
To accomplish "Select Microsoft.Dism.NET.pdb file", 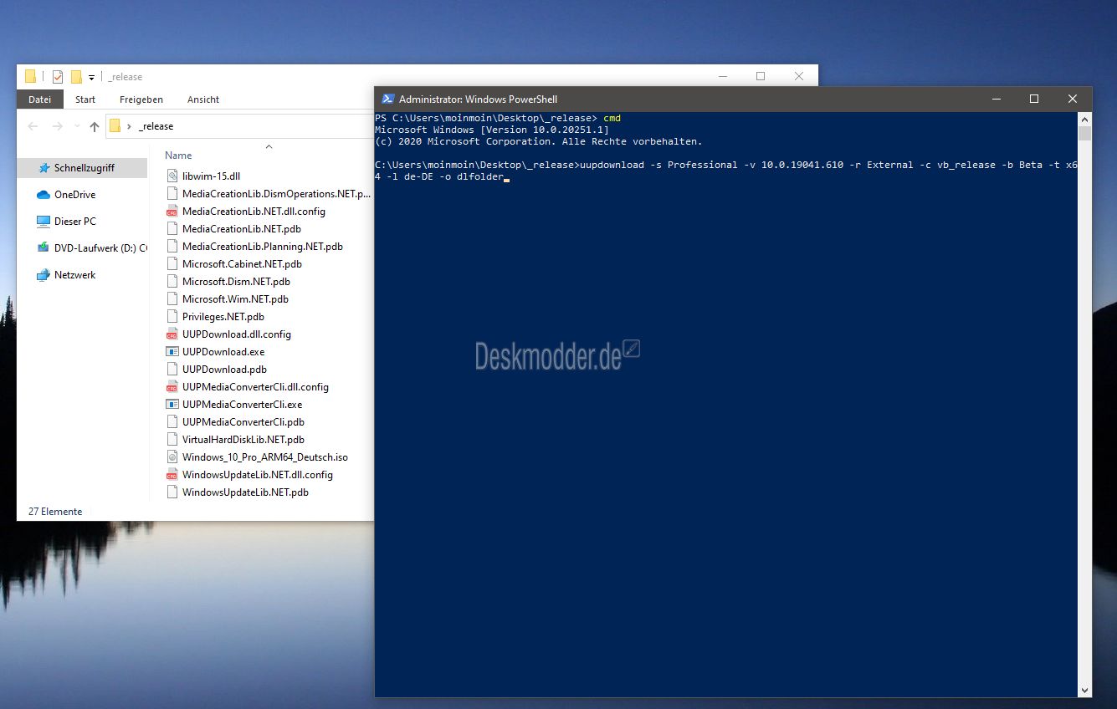I will coord(236,282).
